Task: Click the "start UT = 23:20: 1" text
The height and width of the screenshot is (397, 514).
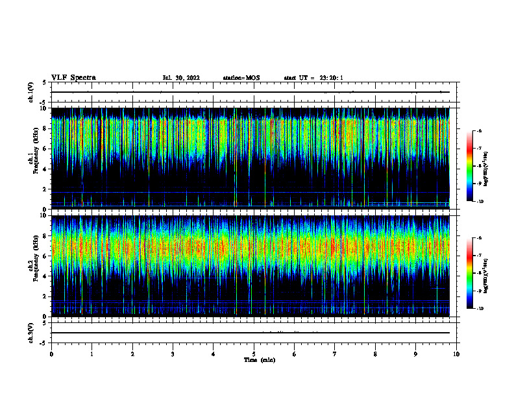Action: [x=313, y=78]
